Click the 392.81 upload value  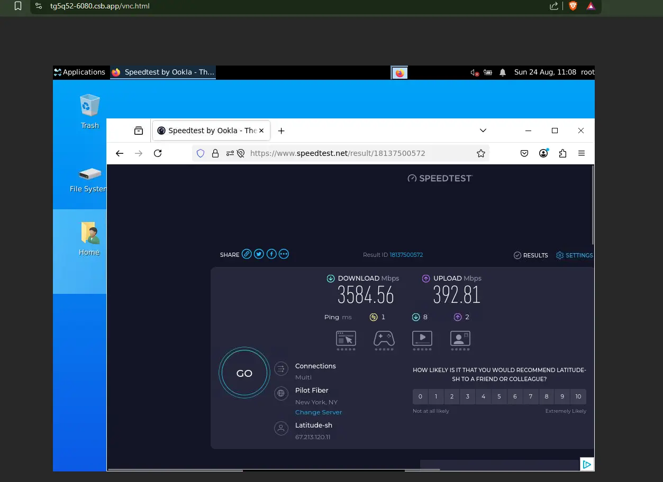click(457, 295)
